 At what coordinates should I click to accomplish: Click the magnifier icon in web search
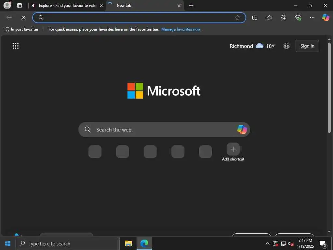(87, 130)
